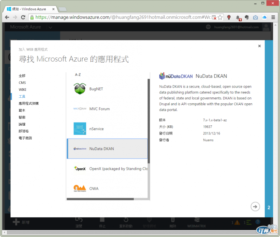
Task: Filter apps by CMS category
Action: [22, 83]
